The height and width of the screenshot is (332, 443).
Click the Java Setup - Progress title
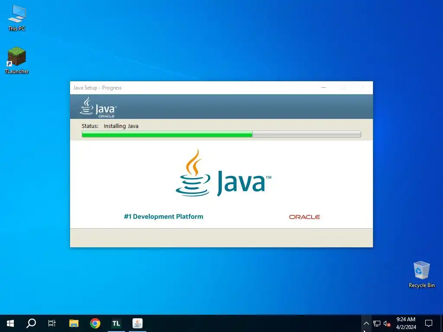coord(97,88)
